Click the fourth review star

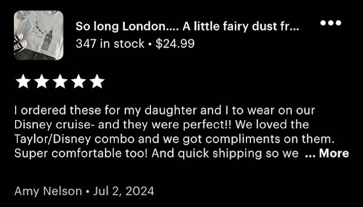pos(79,81)
